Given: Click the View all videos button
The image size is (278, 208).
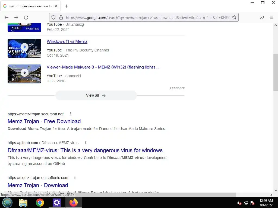Looking at the screenshot, I should pyautogui.click(x=96, y=96).
